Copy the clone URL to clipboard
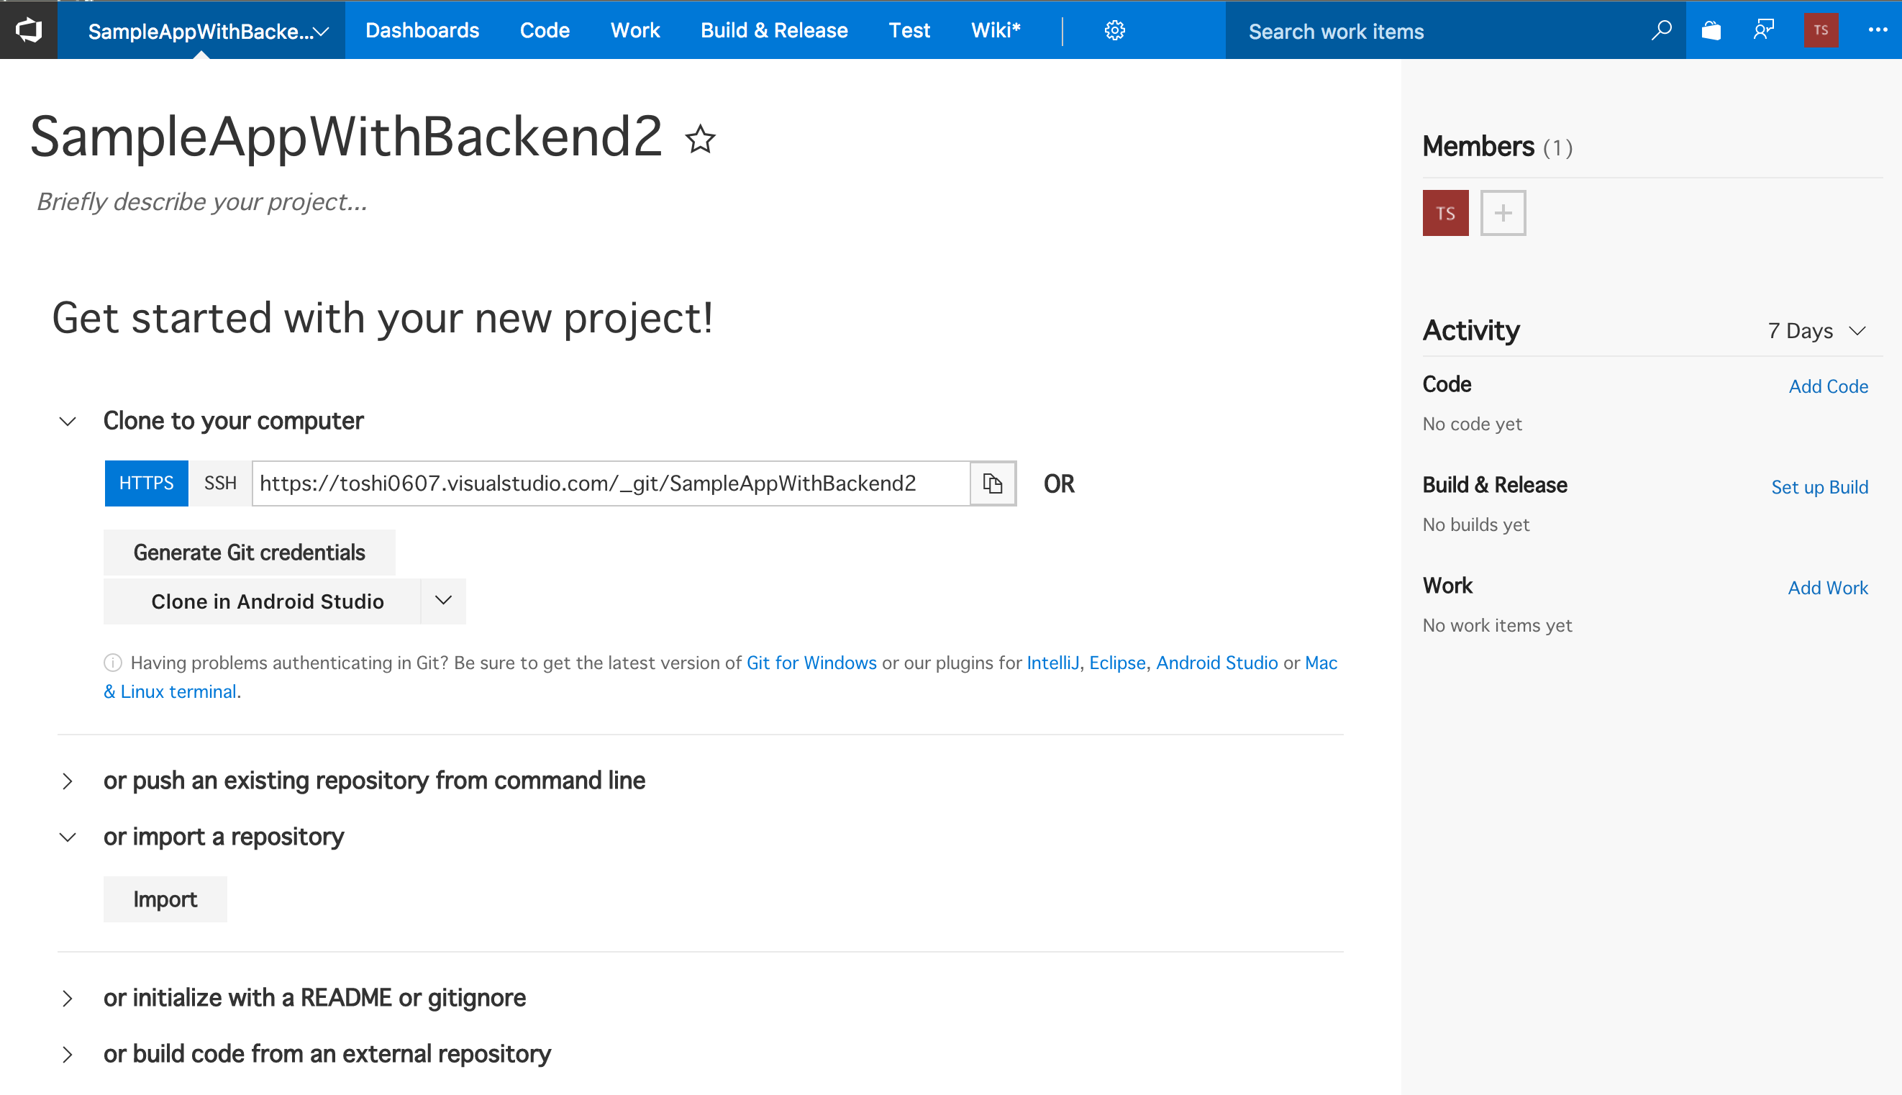 pos(992,483)
